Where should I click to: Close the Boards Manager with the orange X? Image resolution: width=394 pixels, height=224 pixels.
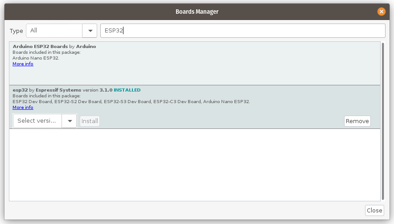click(x=381, y=12)
